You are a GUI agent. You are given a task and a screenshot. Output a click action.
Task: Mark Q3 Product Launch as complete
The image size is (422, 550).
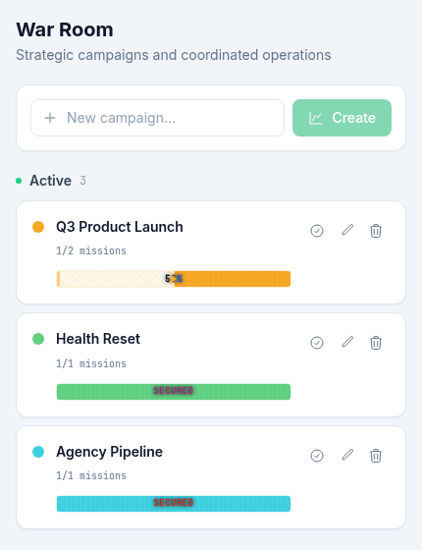[317, 231]
